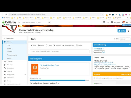The height and width of the screenshot is (98, 131).
Task: Select Articles under Activity
Action: 9,58
